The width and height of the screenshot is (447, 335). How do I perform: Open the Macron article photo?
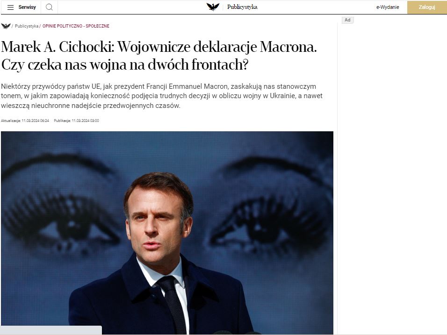pos(167,233)
